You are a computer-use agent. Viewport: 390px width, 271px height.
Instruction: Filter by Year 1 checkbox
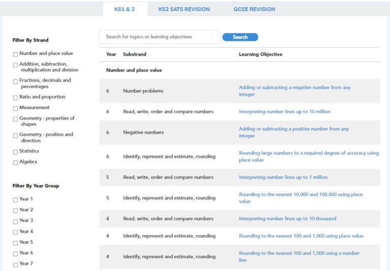coord(15,199)
